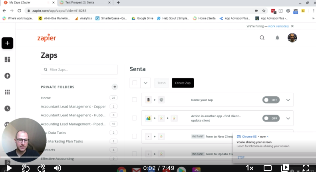Add a new private folder with plus icon
Image resolution: width=316 pixels, height=172 pixels.
coord(115,87)
